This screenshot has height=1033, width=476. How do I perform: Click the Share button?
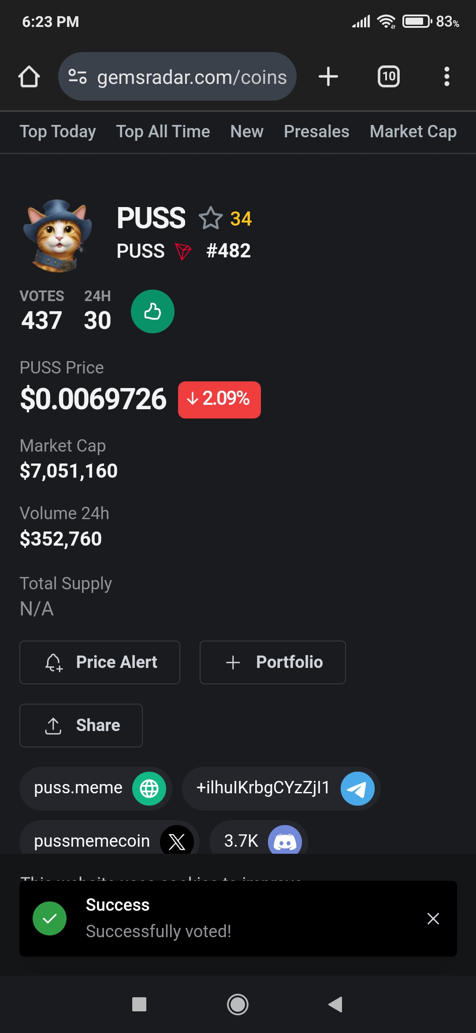click(81, 725)
